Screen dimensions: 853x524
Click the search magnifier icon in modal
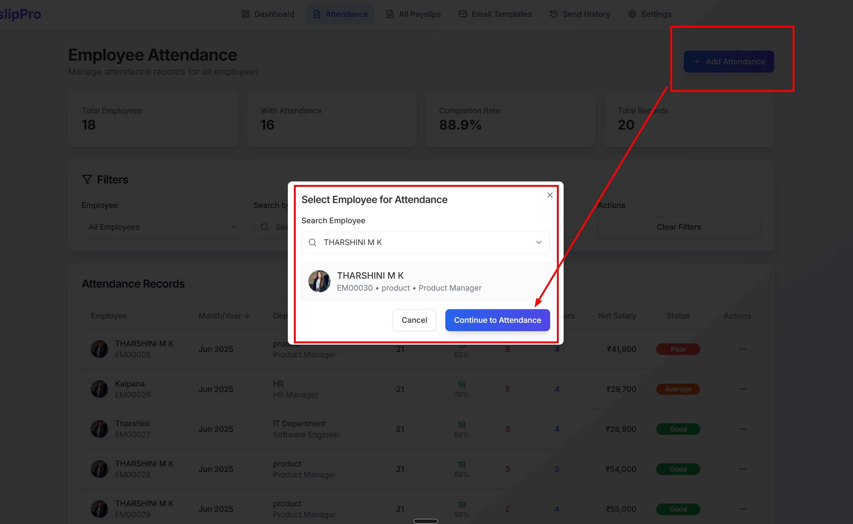point(312,242)
